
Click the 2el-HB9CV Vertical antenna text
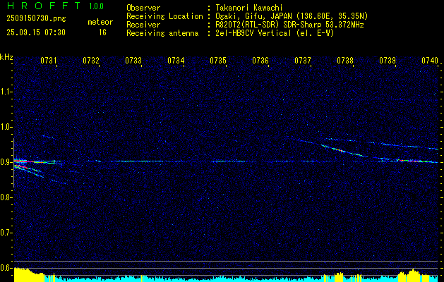275,33
